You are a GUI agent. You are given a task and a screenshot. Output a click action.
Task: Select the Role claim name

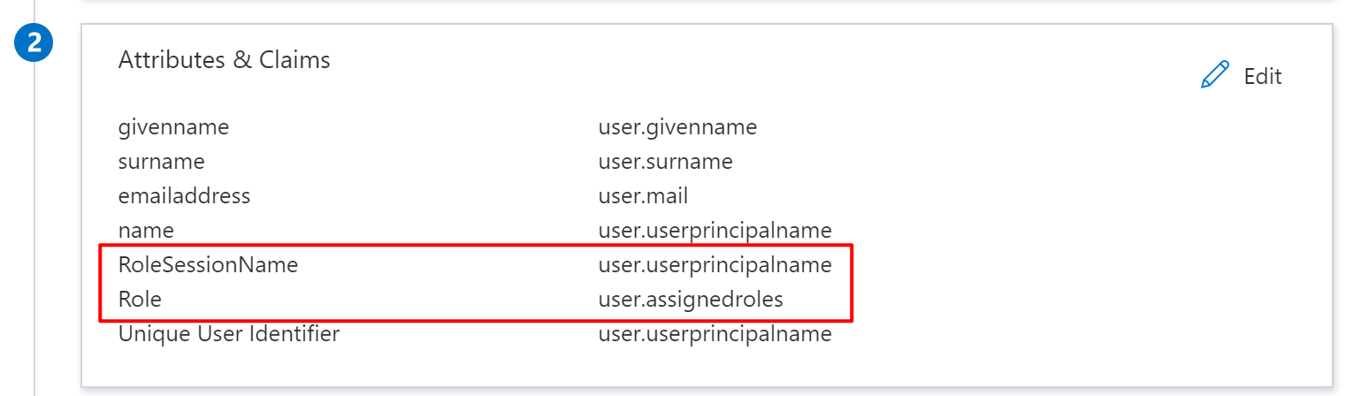(140, 300)
